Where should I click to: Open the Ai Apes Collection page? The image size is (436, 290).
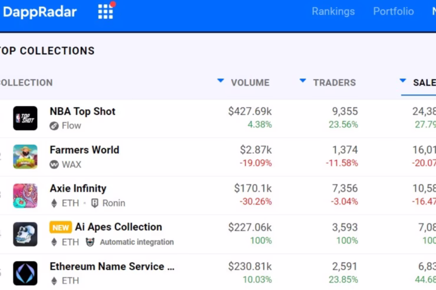coord(118,227)
